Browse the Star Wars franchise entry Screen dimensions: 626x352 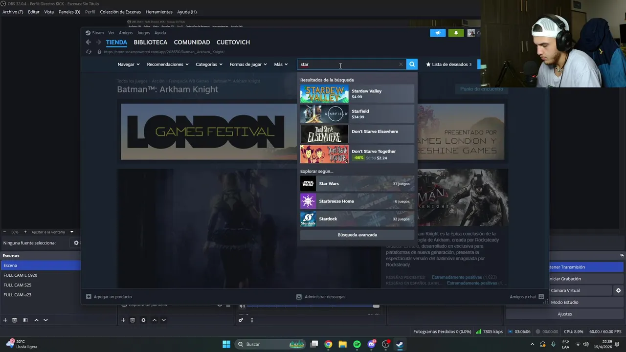click(357, 184)
